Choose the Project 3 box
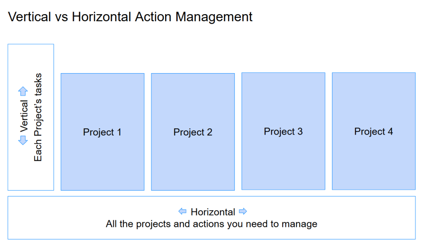Image resolution: width=427 pixels, height=246 pixels. click(x=283, y=131)
